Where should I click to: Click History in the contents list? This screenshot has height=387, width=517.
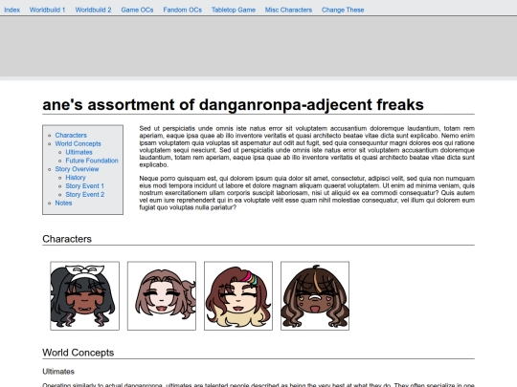76,178
